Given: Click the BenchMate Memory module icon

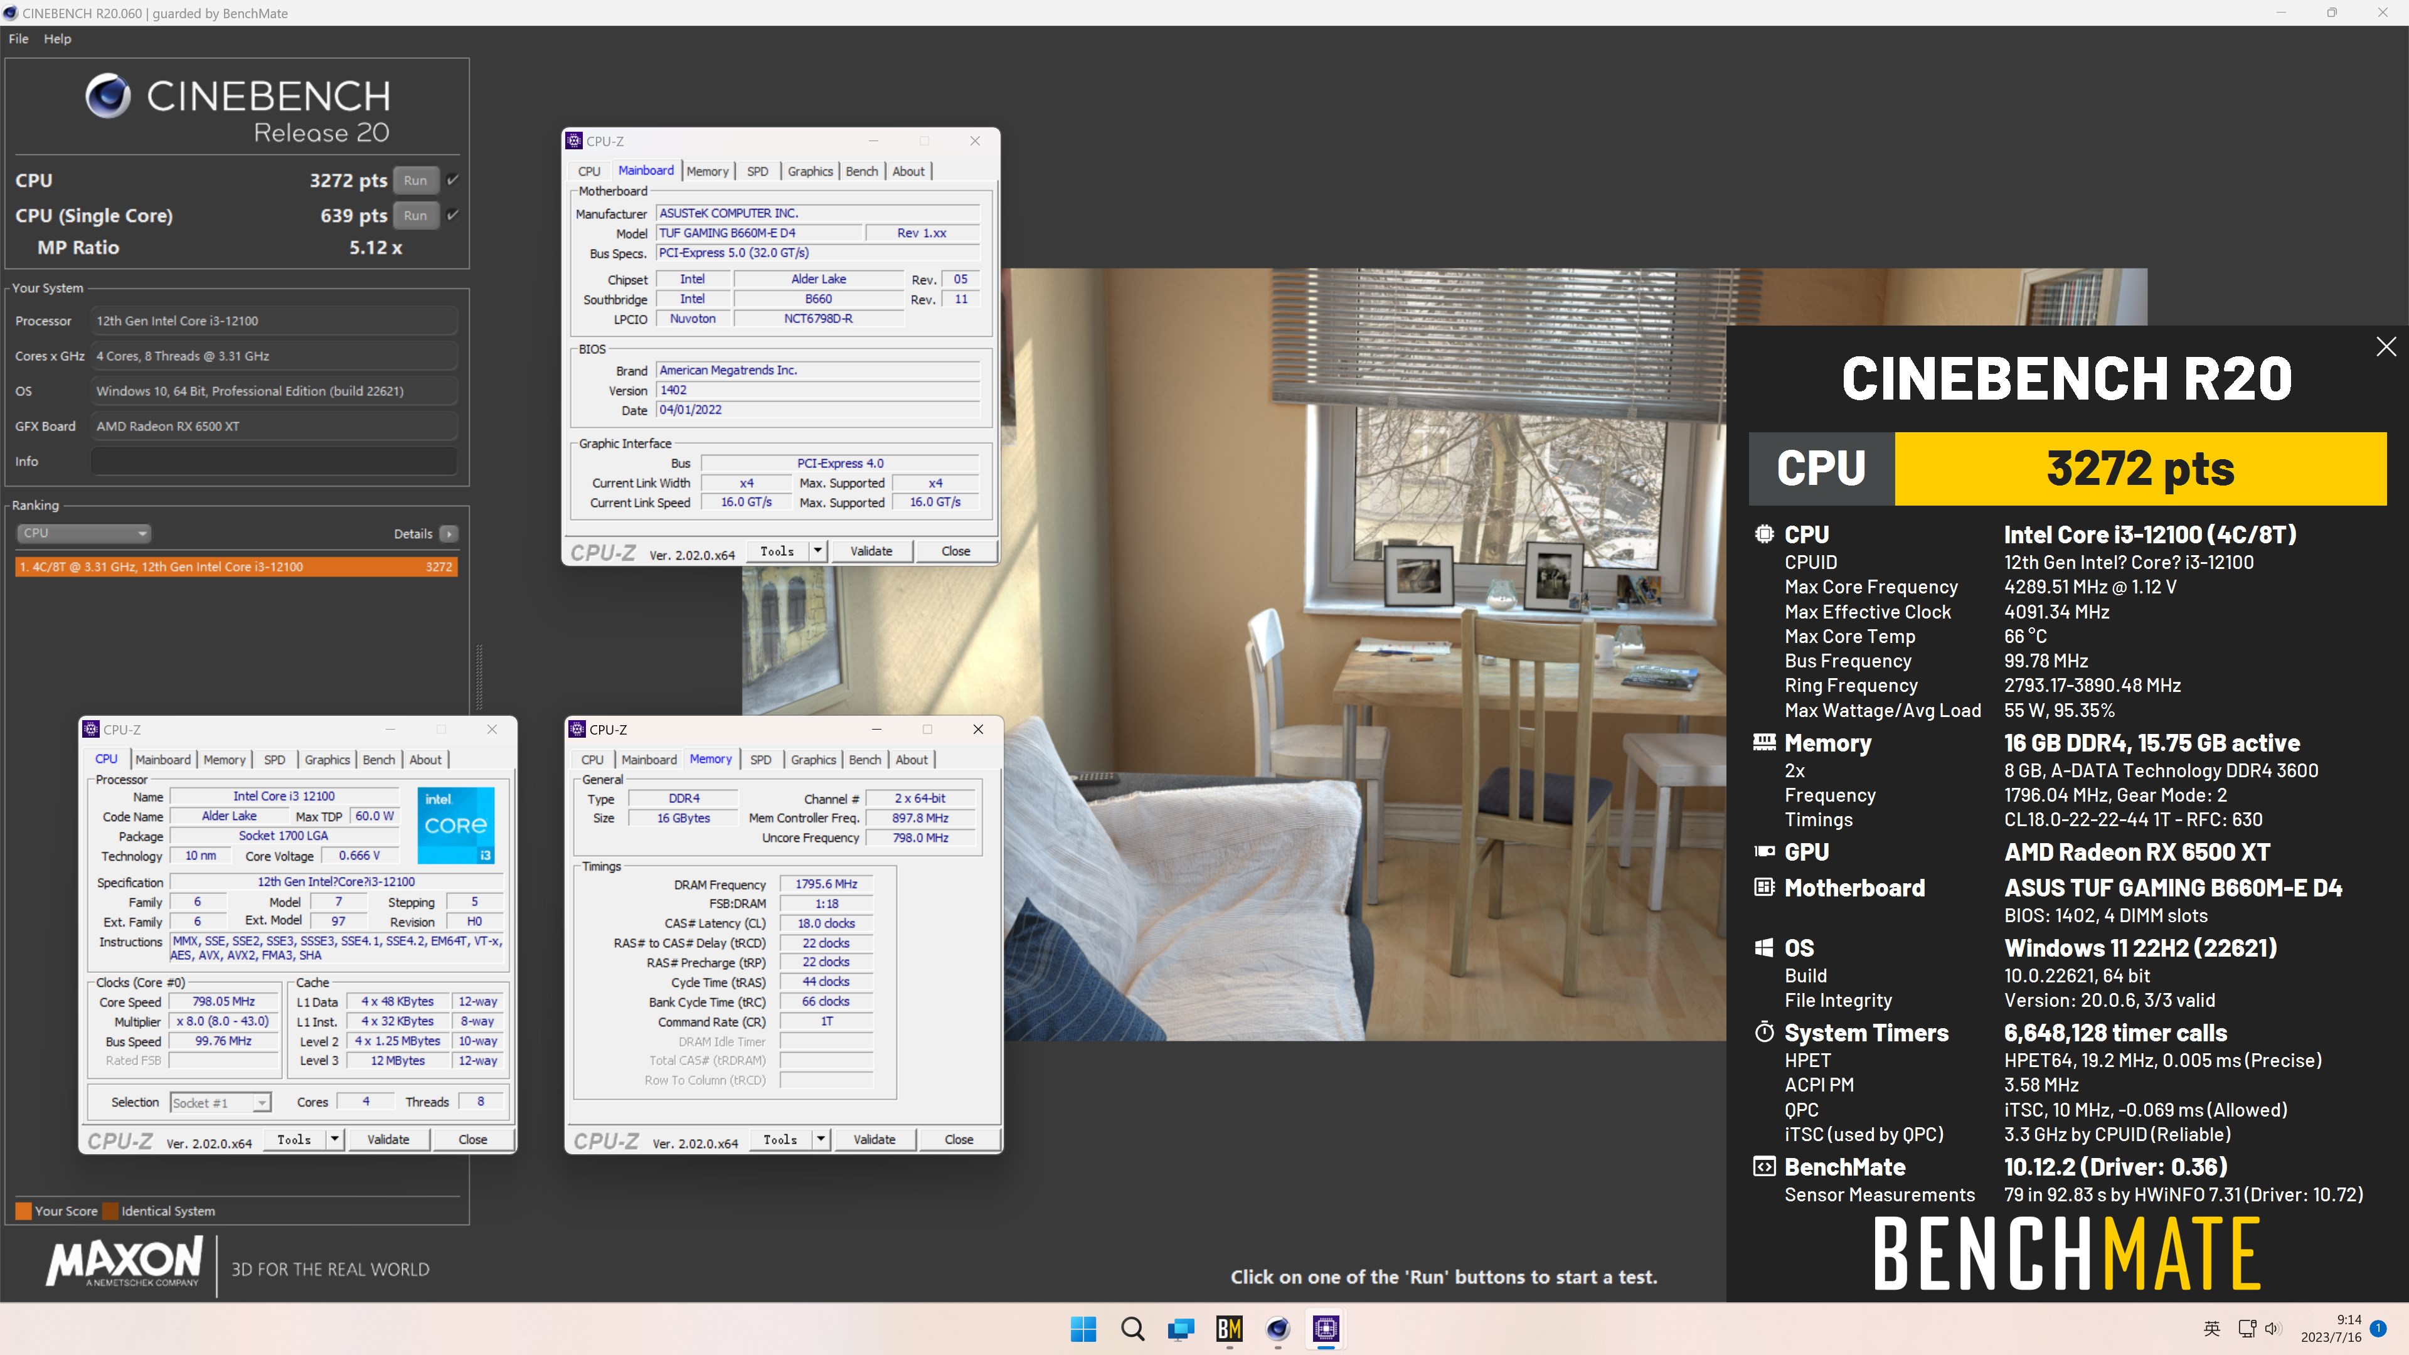Looking at the screenshot, I should (x=1763, y=743).
